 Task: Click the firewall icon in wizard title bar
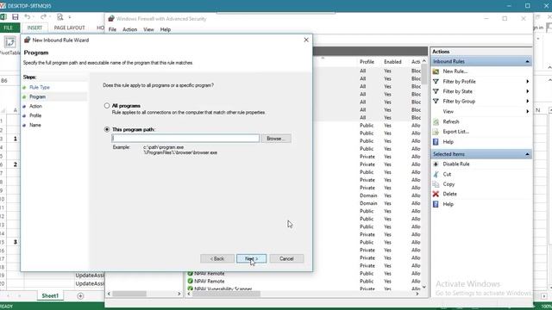pos(27,40)
